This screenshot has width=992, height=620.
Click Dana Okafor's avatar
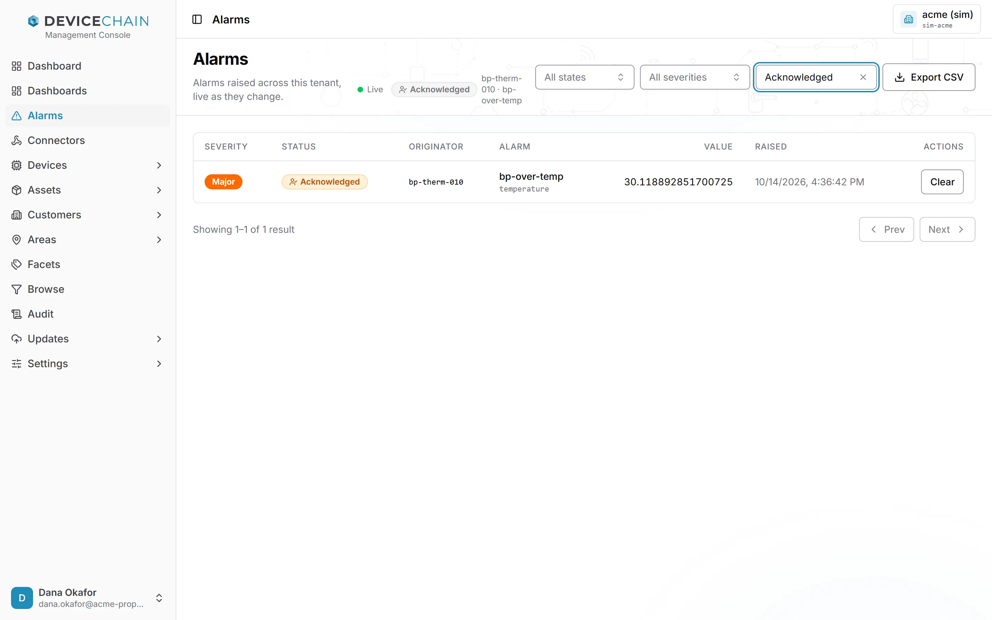coord(22,598)
